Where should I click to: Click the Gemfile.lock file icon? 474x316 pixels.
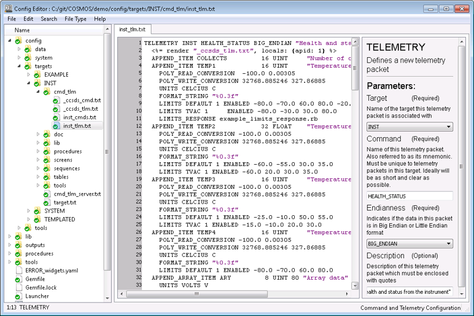point(18,288)
